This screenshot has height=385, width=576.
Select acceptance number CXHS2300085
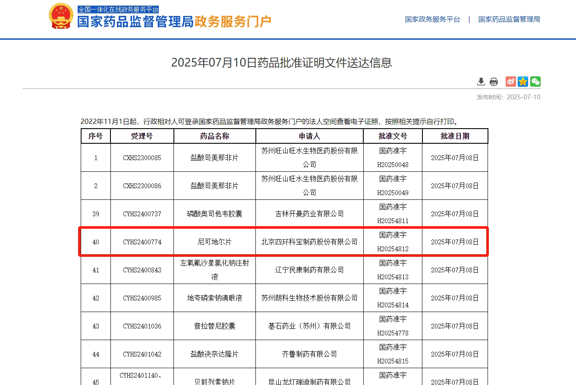(x=142, y=158)
